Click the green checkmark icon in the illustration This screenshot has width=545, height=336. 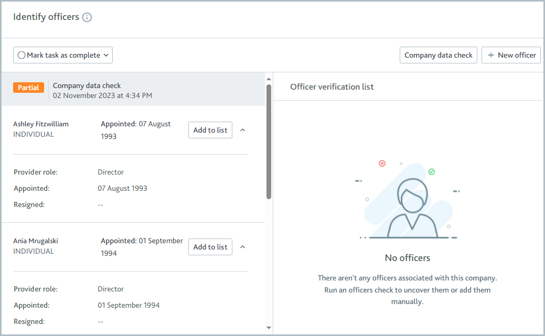point(431,171)
